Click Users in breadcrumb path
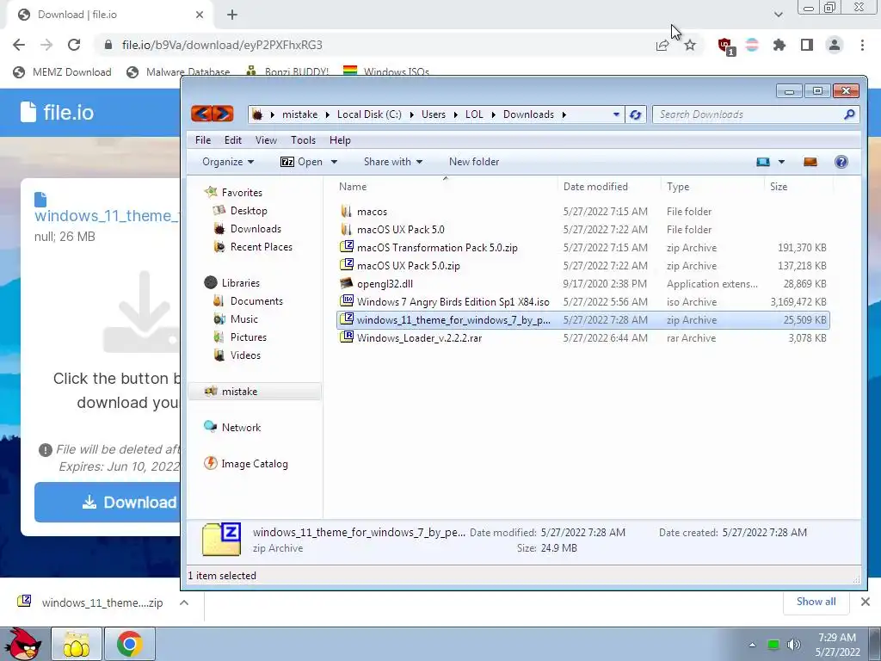The height and width of the screenshot is (661, 881). [434, 114]
